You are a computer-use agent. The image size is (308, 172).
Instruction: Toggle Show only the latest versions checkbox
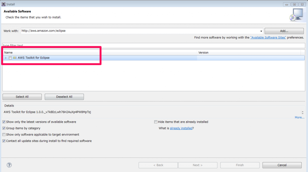click(4, 122)
